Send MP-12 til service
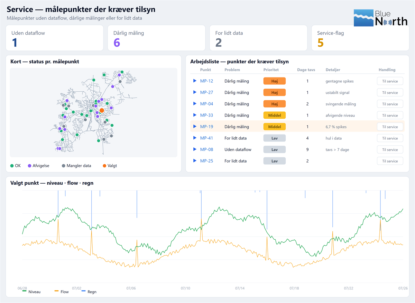This screenshot has width=415, height=303. point(390,81)
